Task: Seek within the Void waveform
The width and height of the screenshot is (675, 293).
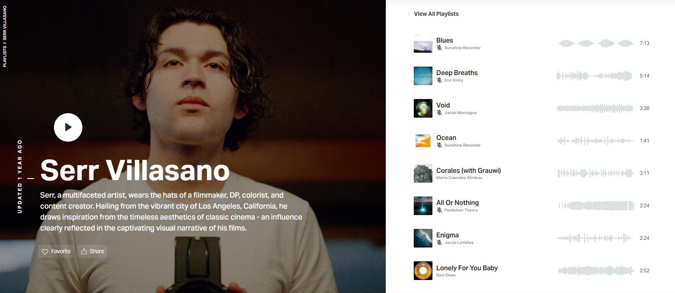Action: point(595,108)
